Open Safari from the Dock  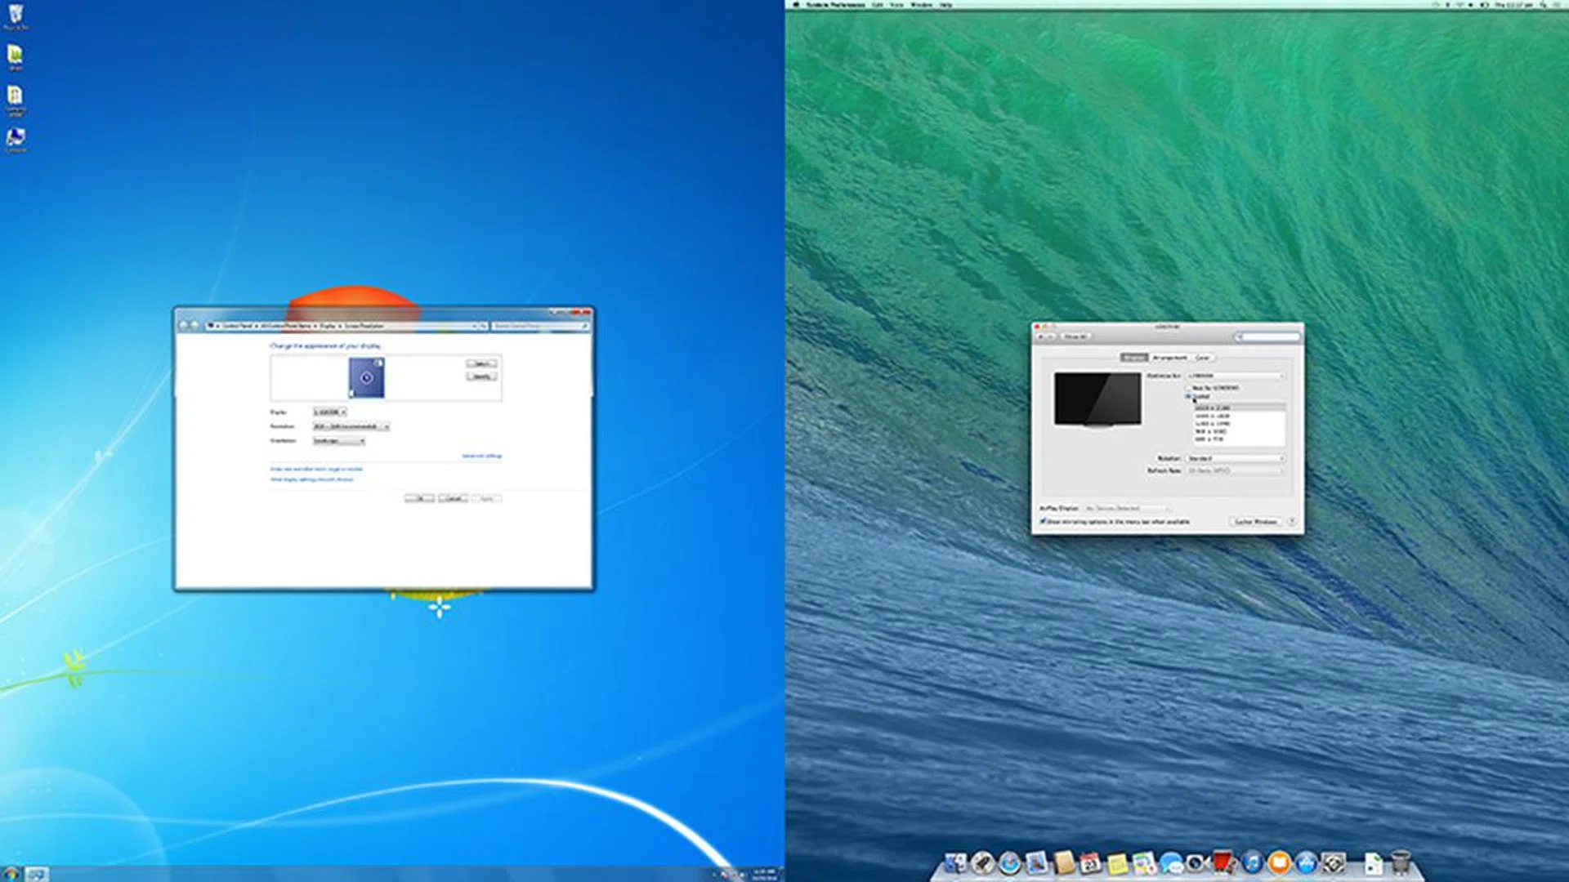pos(1009,863)
